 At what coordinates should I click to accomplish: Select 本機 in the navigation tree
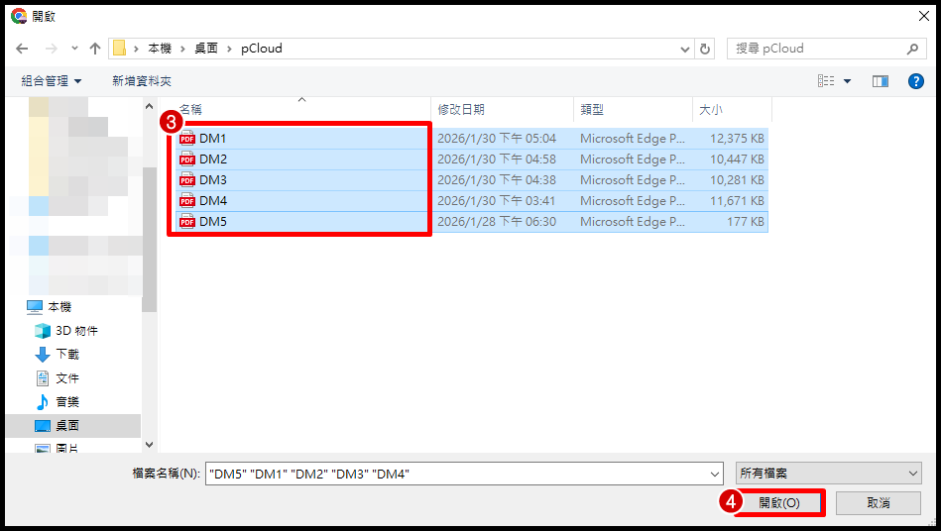(59, 307)
